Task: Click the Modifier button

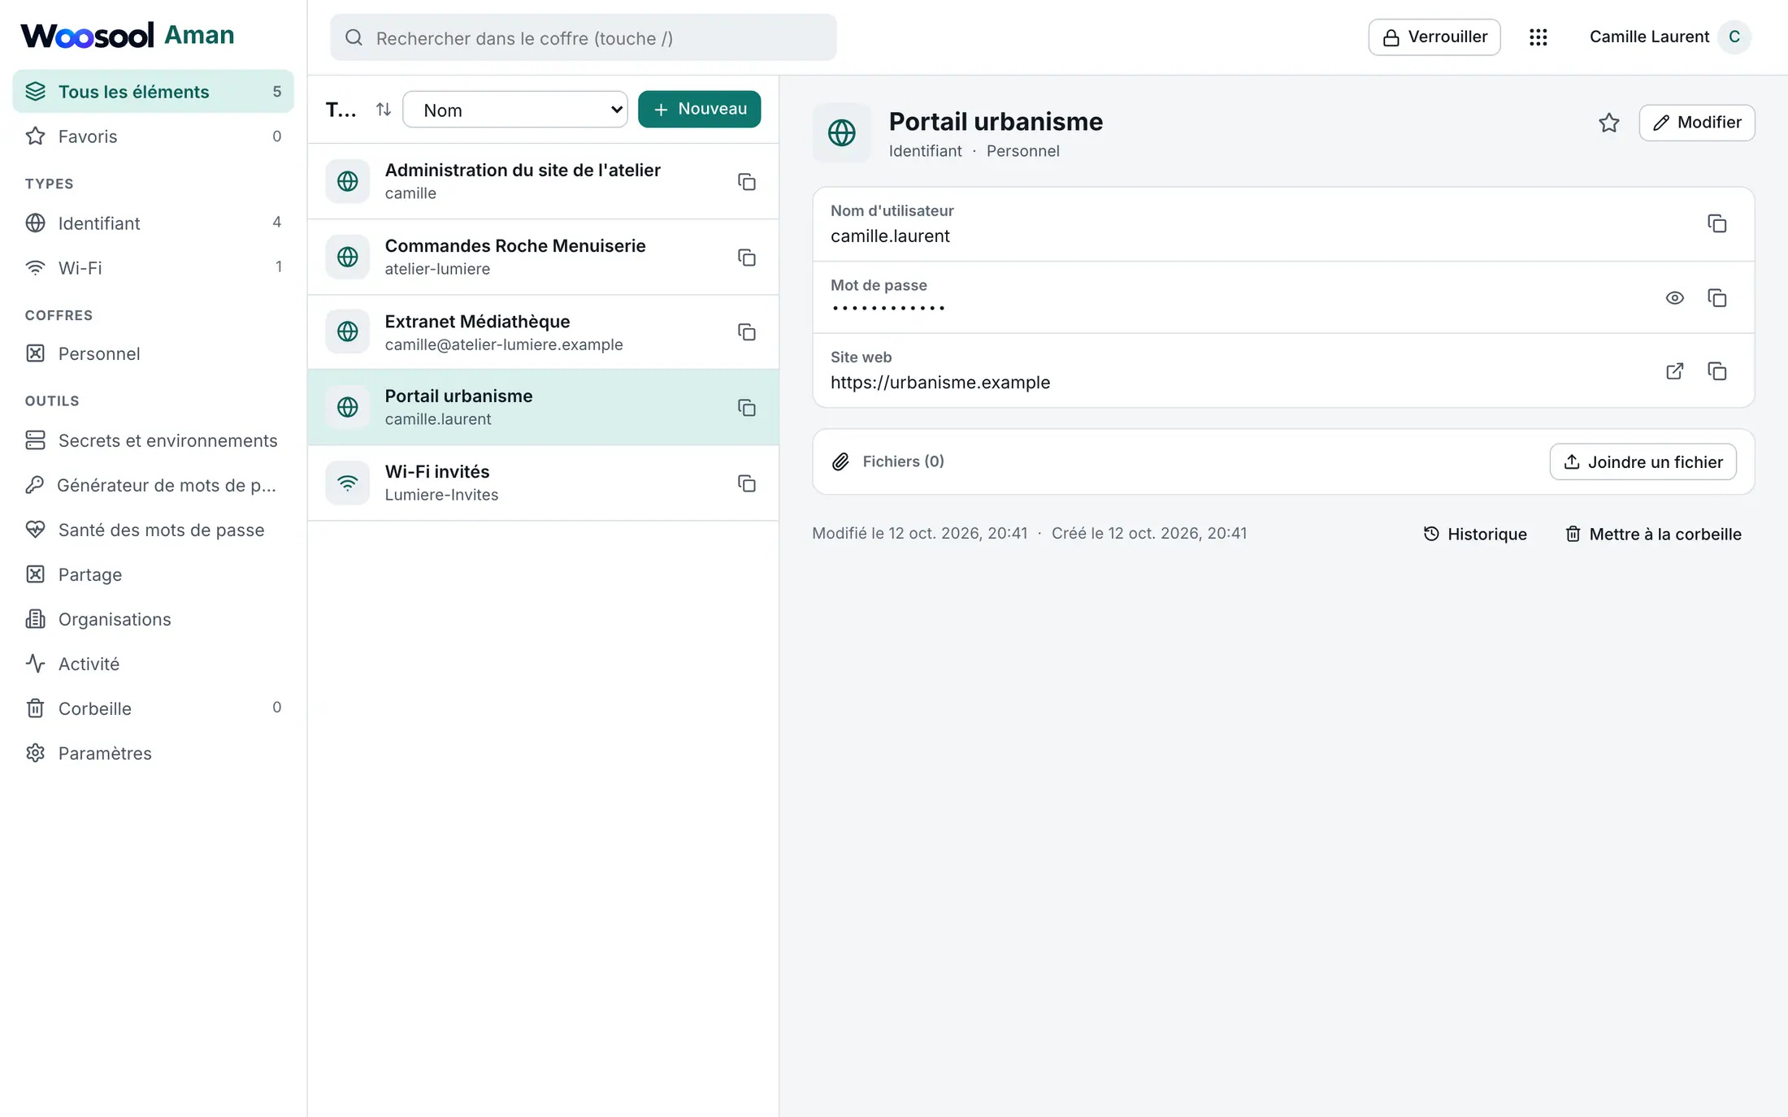Action: pyautogui.click(x=1696, y=123)
